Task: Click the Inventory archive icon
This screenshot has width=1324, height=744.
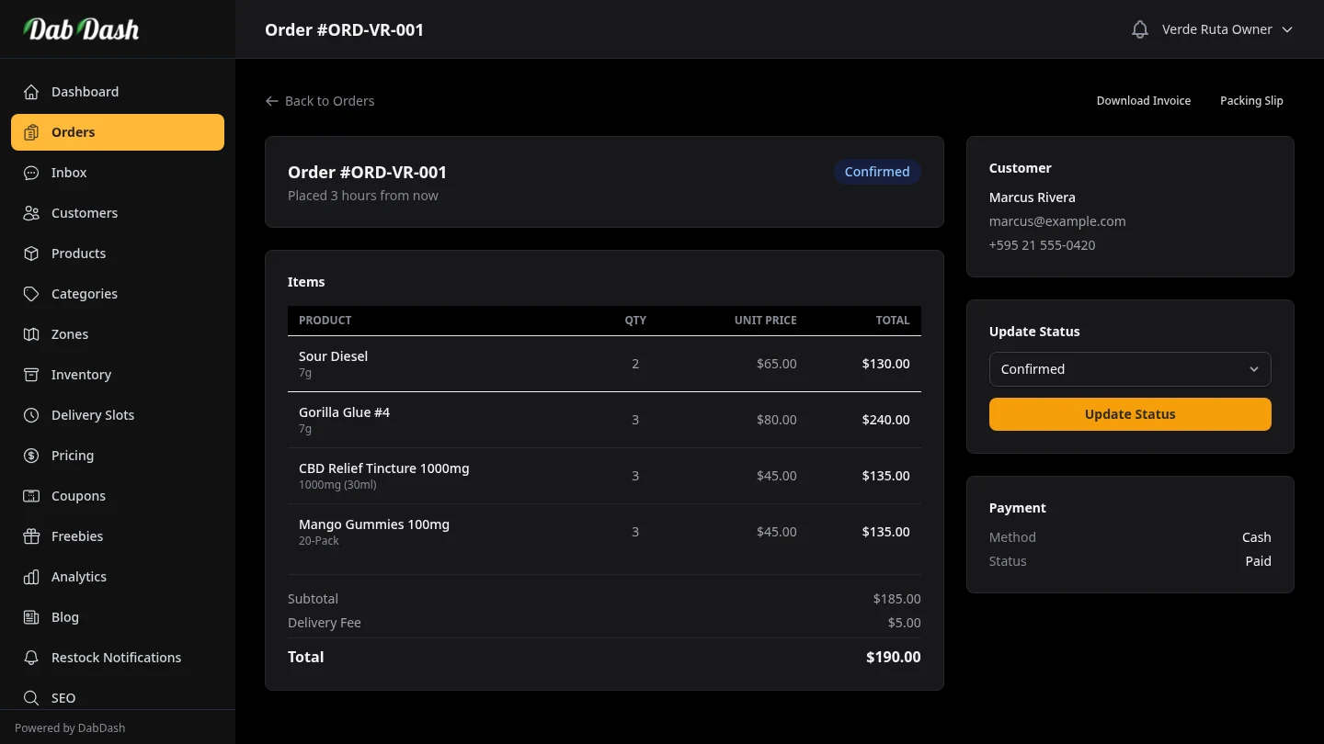Action: tap(31, 375)
